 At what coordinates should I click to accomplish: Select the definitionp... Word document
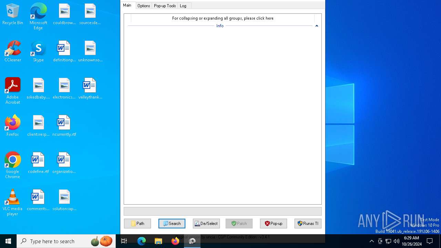click(64, 52)
